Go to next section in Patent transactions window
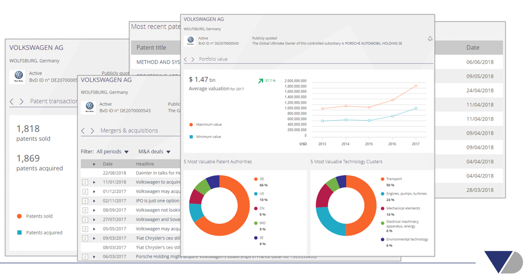This screenshot has width=524, height=274. [x=22, y=102]
